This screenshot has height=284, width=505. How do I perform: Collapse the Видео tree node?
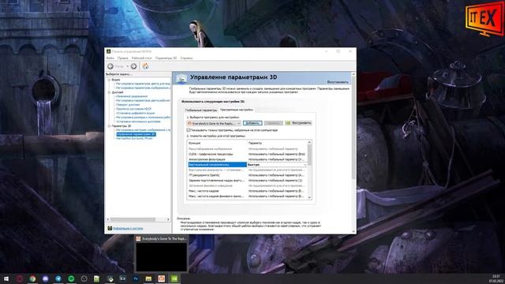pos(109,80)
